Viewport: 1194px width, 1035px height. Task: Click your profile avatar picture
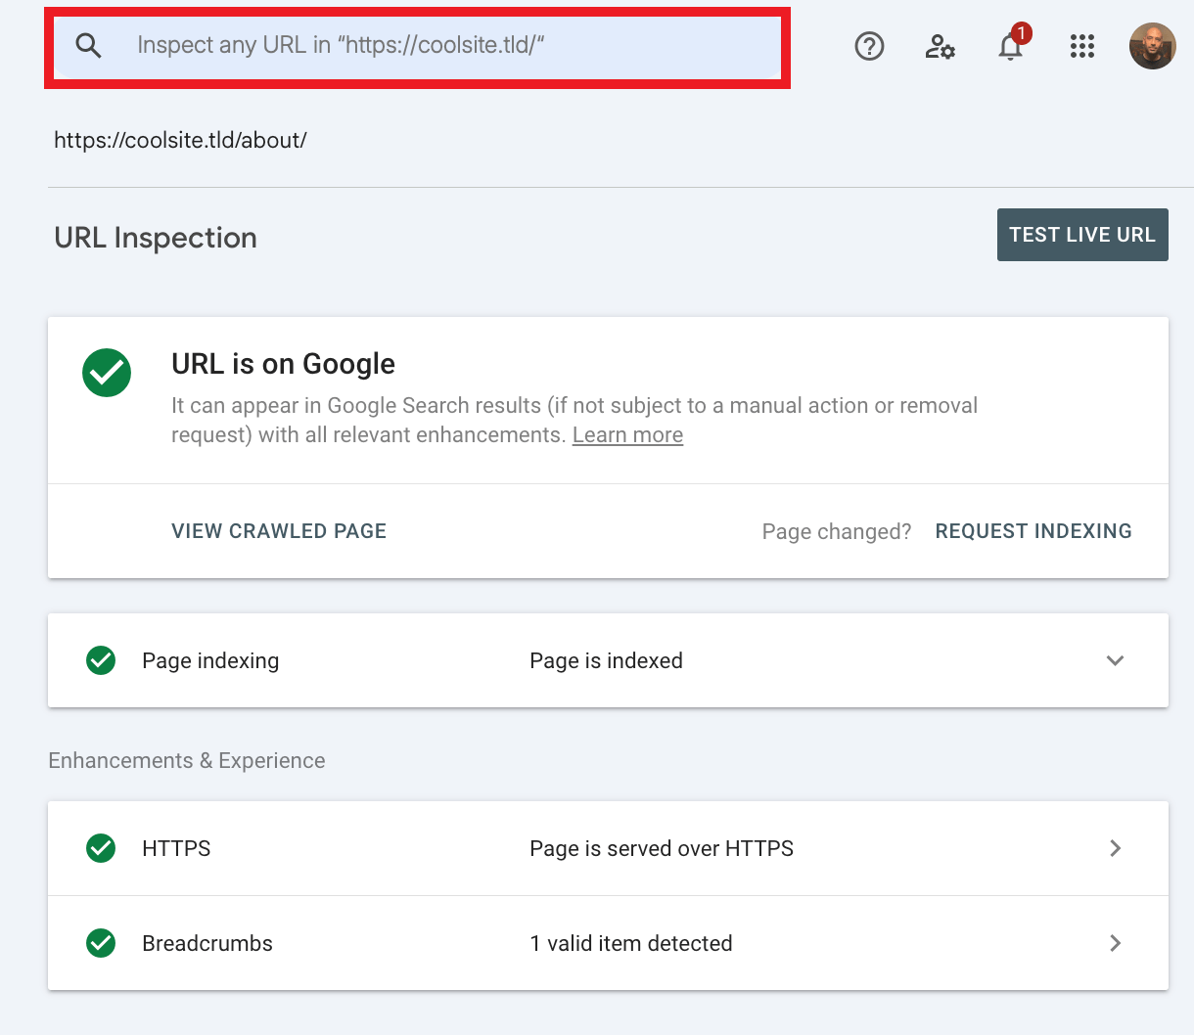[1152, 45]
